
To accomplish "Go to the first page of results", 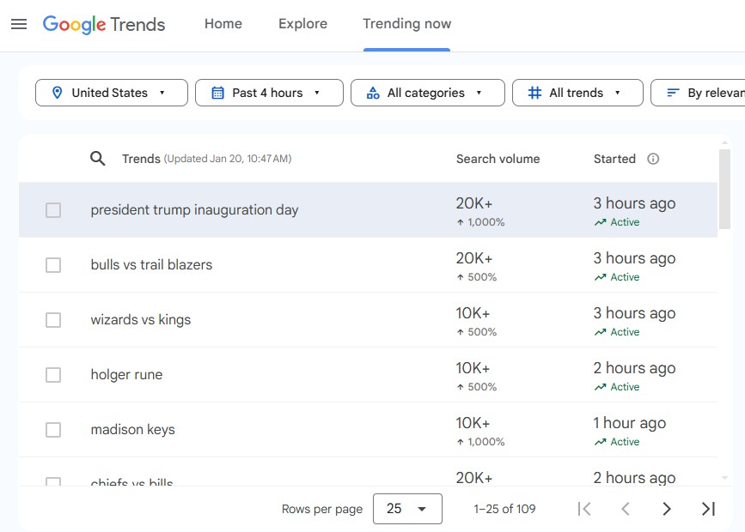I will 584,509.
